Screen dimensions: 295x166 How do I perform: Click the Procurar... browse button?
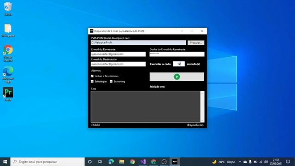(196, 43)
